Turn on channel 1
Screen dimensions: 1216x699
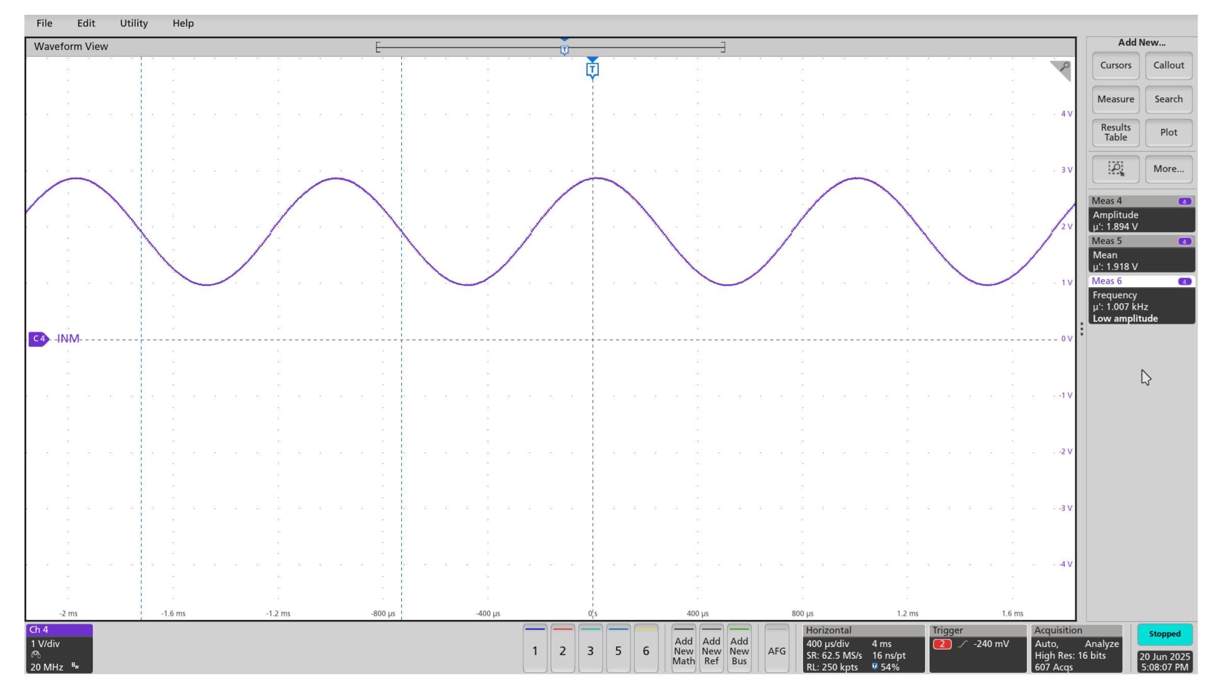click(535, 650)
